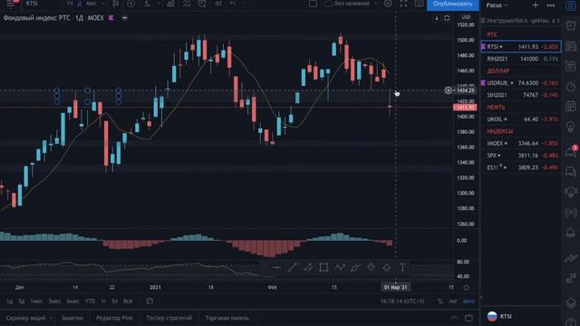This screenshot has width=580, height=326.
Task: Click the go to date icon
Action: (x=150, y=302)
